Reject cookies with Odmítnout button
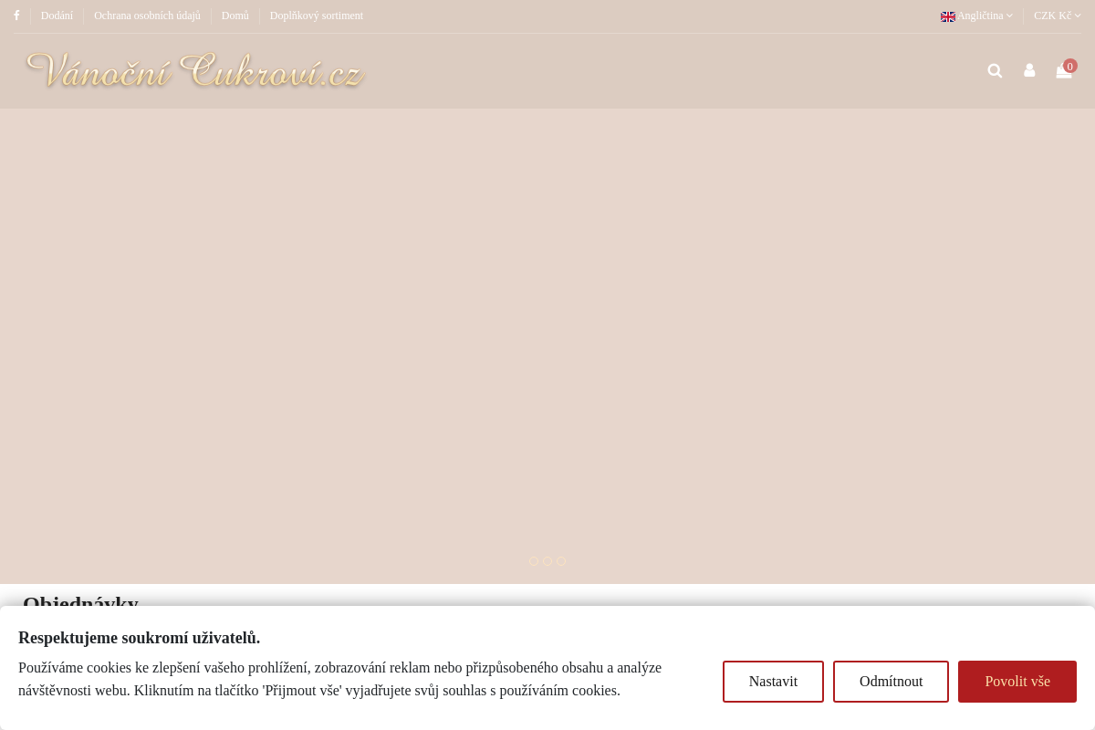 (891, 682)
